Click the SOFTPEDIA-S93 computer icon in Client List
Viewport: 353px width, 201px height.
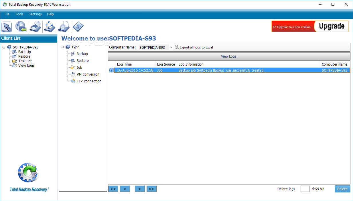click(9, 47)
